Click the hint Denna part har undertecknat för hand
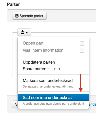This screenshot has width=96, height=115. 48,87
